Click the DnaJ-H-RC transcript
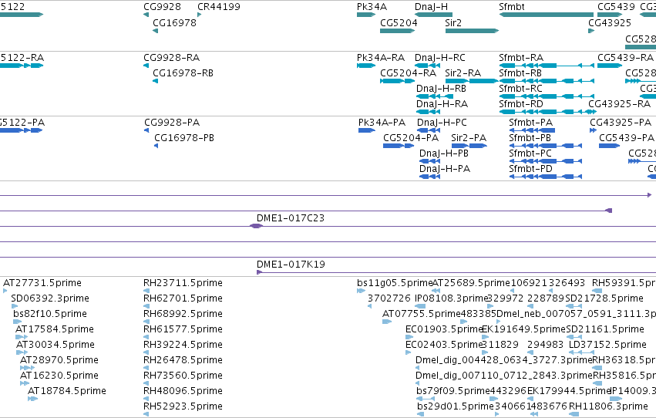Viewport: 656px width, 418px height. pos(427,66)
